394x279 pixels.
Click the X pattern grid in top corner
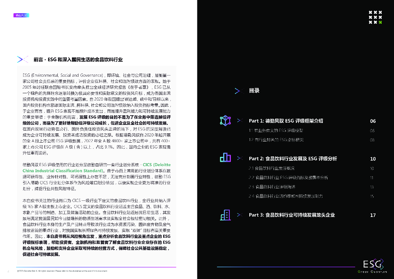375,17
